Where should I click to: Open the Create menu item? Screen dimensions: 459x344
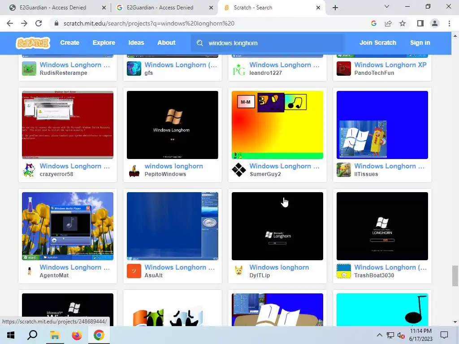pyautogui.click(x=69, y=43)
